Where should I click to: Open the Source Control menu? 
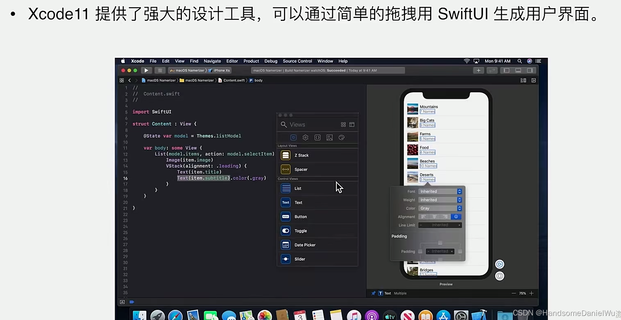pos(297,61)
